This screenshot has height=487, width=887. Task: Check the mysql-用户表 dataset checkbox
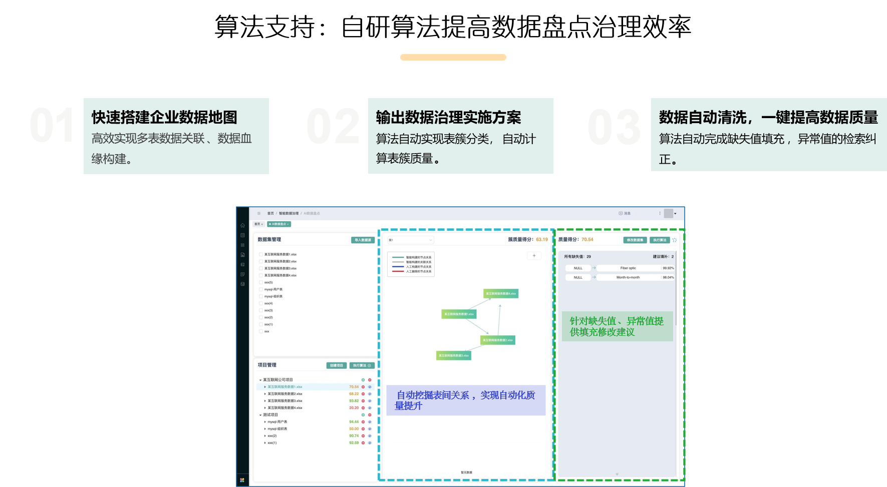click(261, 289)
